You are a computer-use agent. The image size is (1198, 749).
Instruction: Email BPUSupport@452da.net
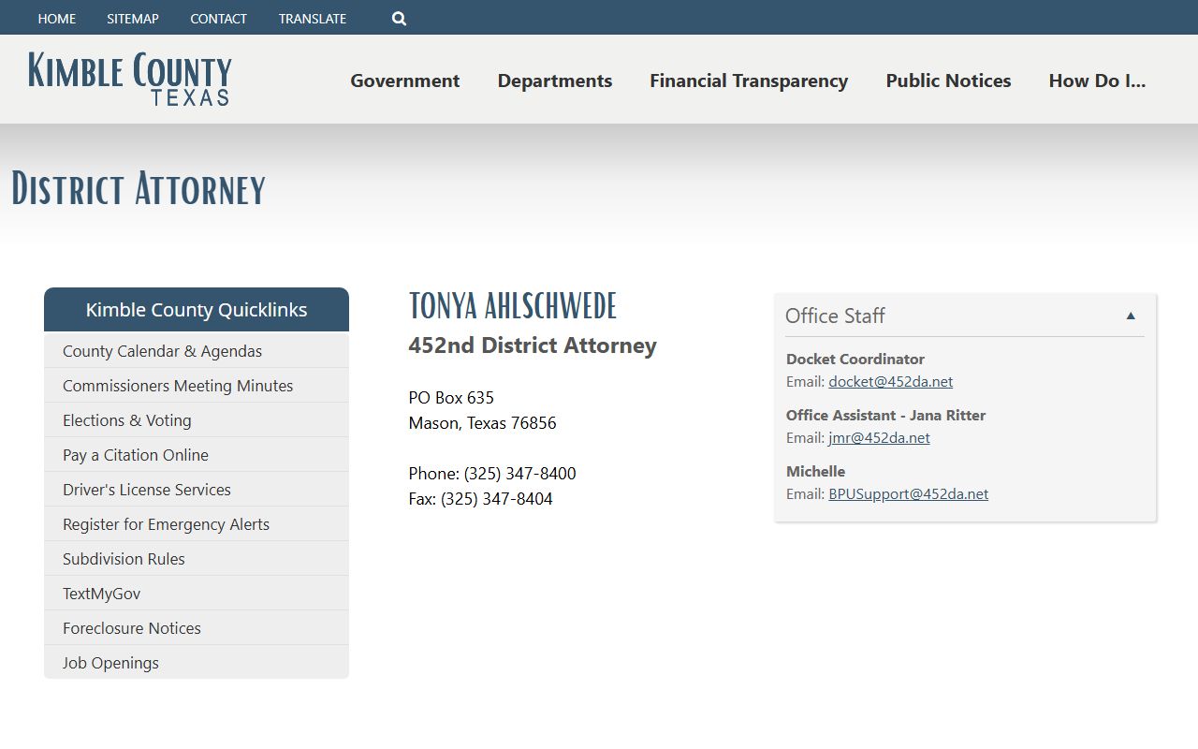tap(908, 493)
